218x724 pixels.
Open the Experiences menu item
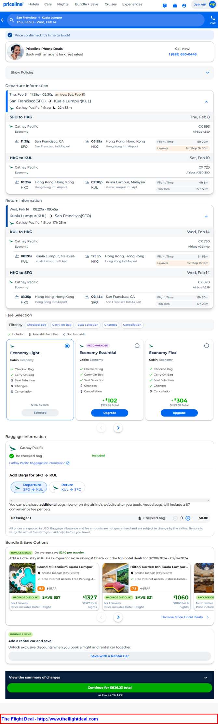[x=132, y=4]
